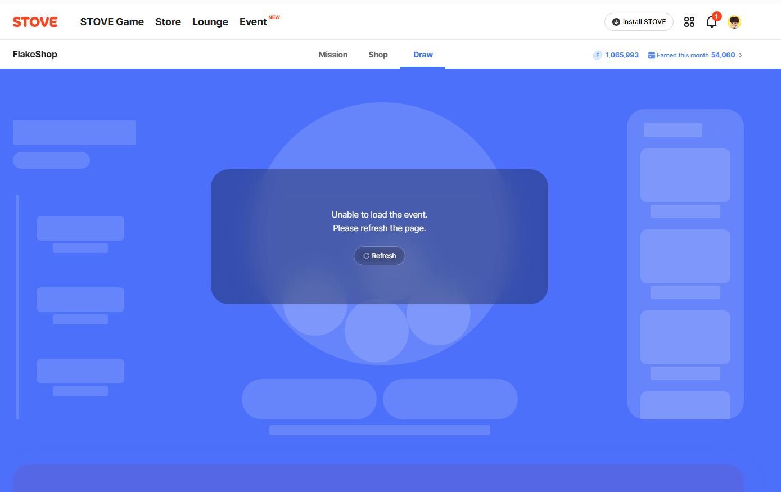Viewport: 781px width, 492px height.
Task: Select the top placeholder card in the right panel
Action: [685, 175]
